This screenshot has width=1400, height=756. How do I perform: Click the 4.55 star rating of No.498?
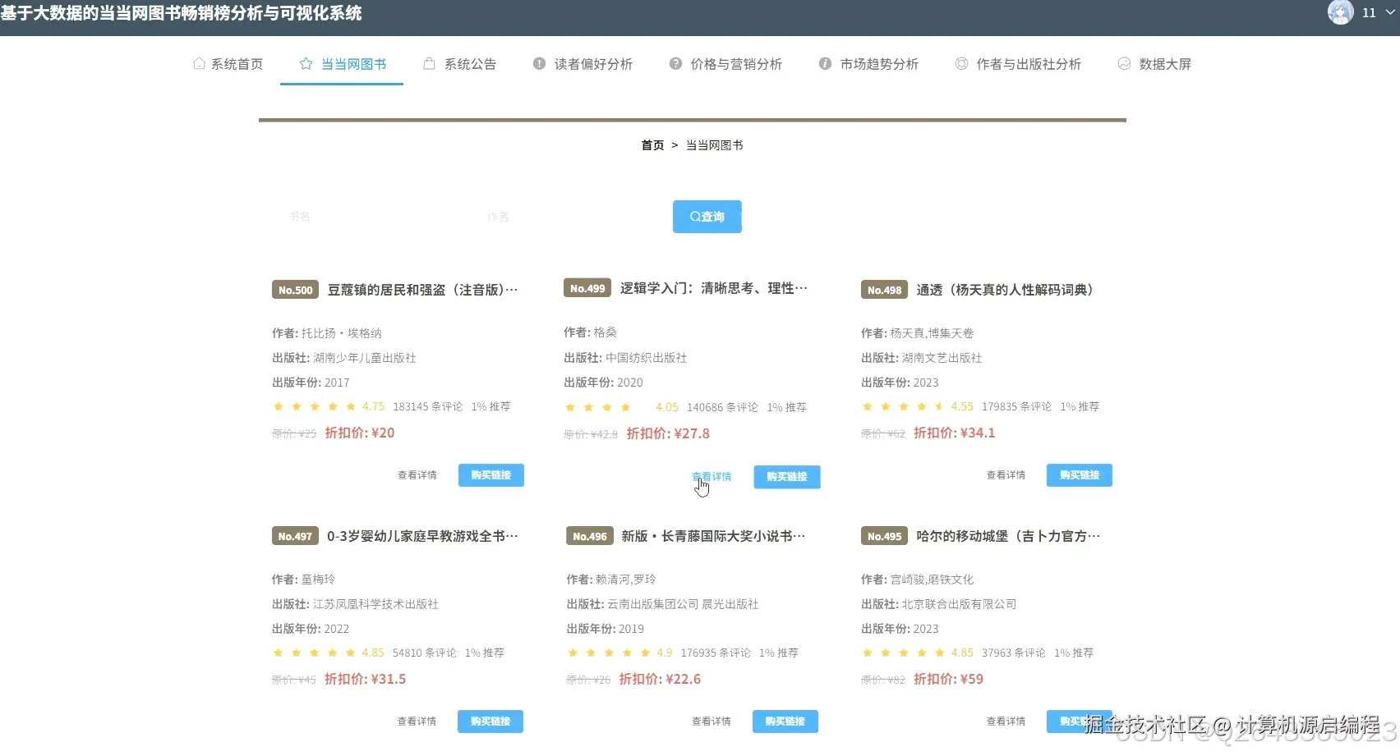click(x=917, y=406)
